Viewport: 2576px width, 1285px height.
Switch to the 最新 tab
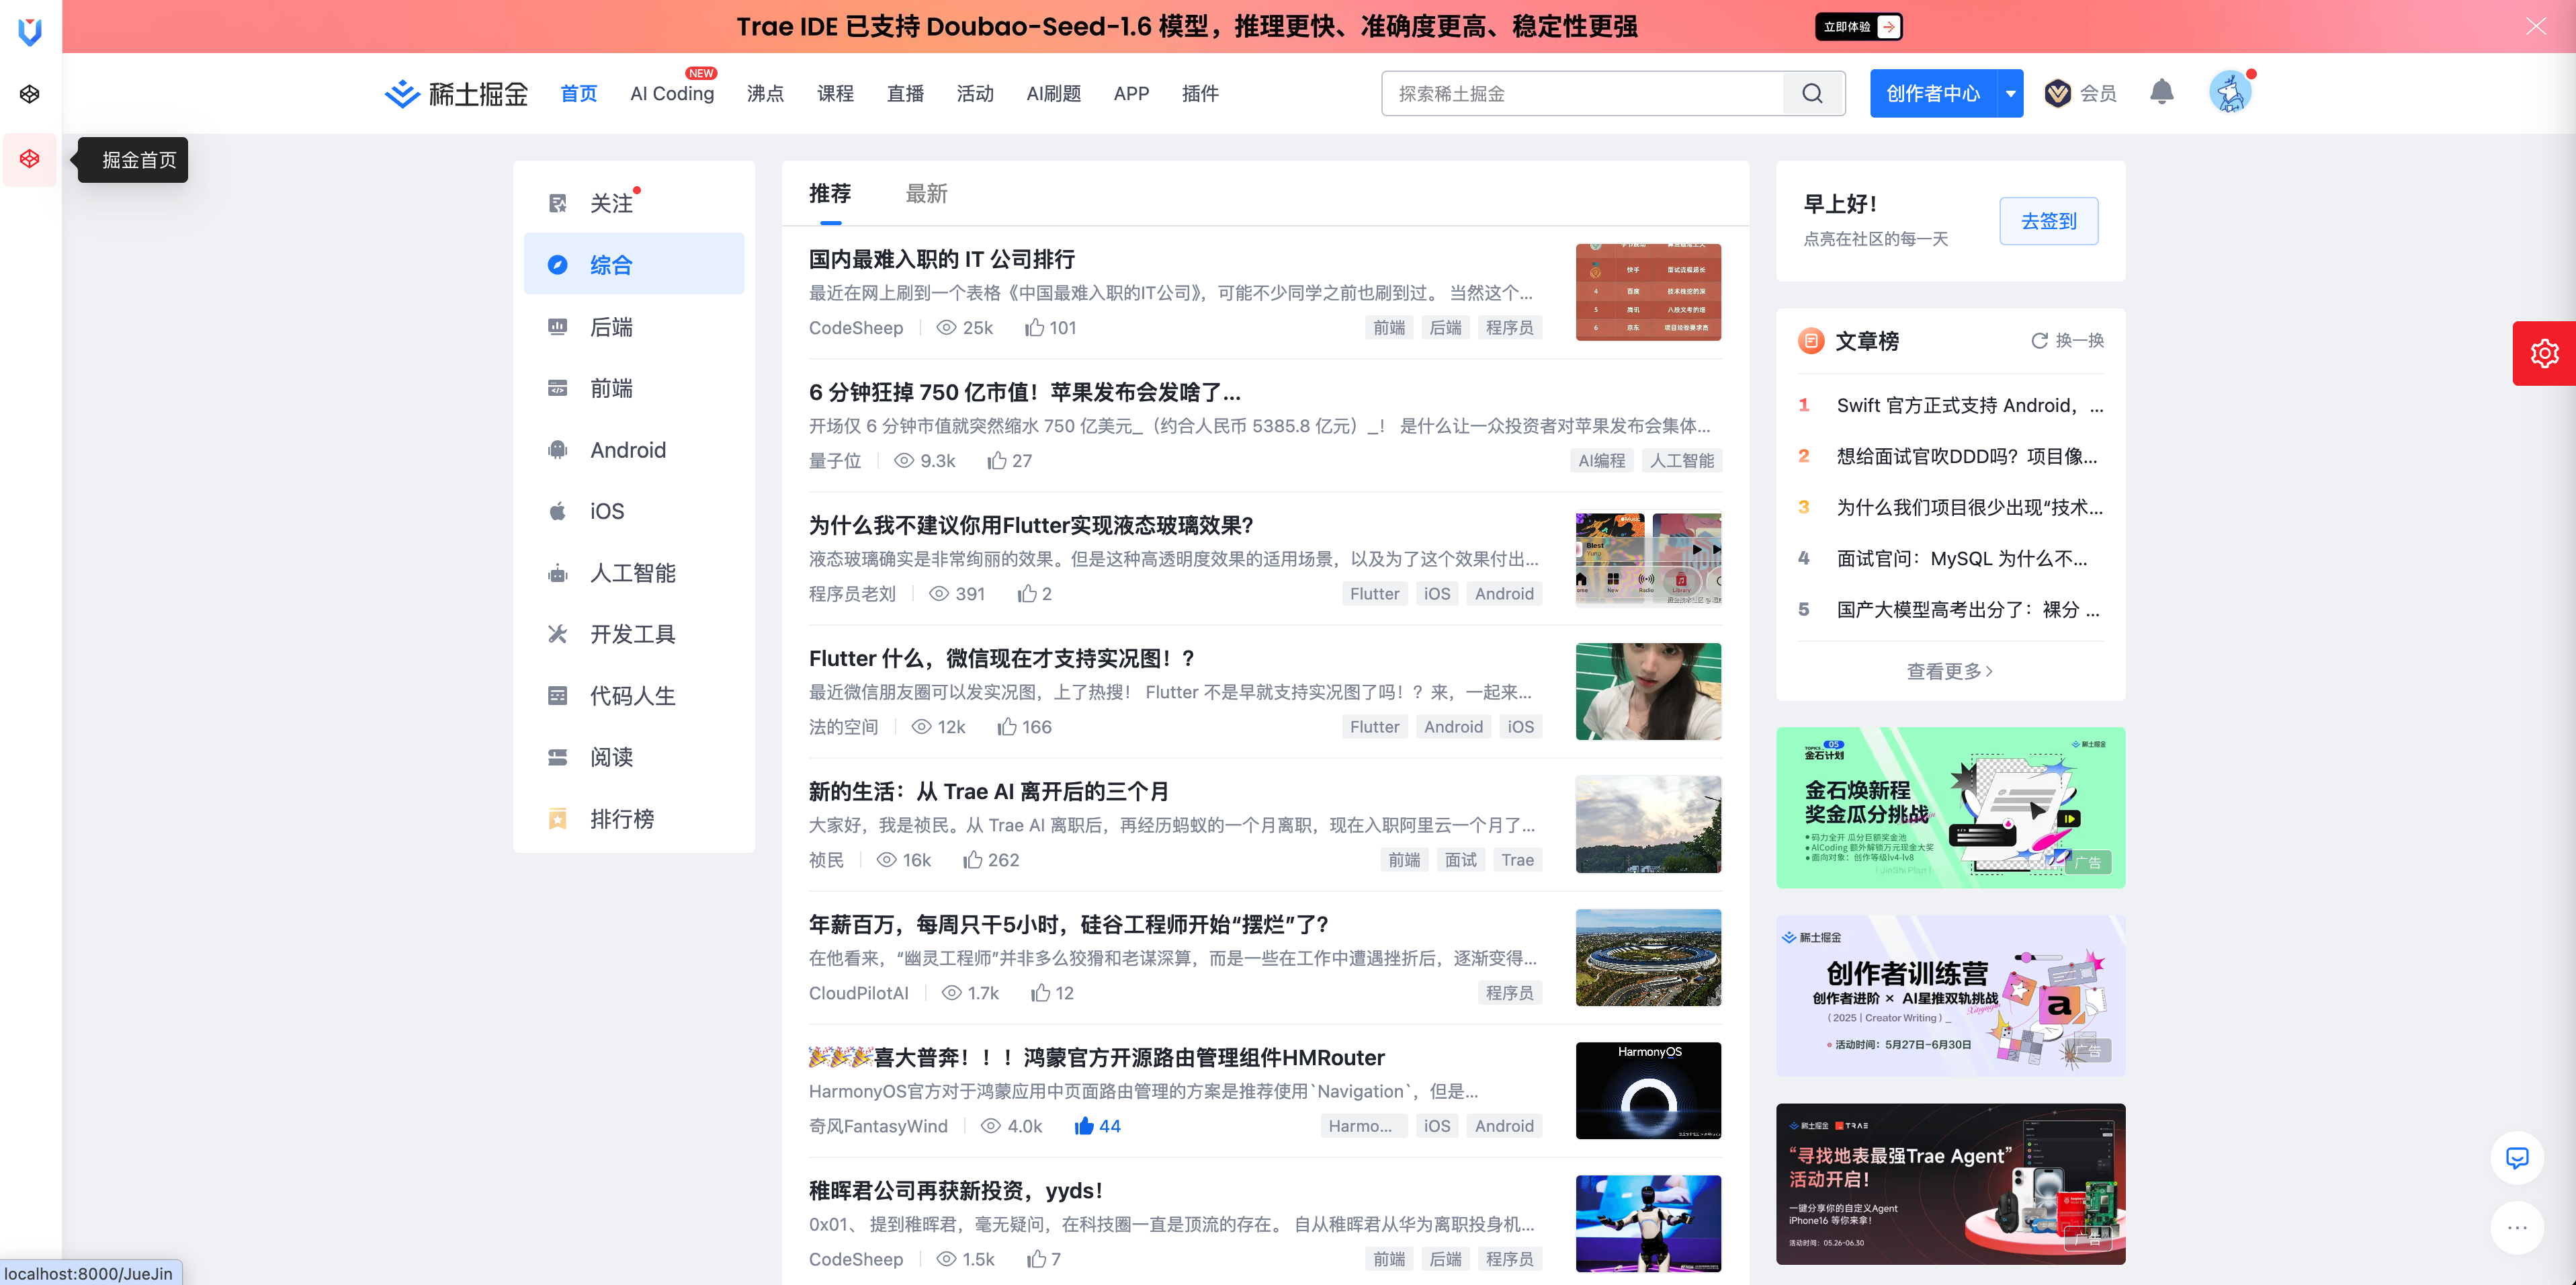(926, 194)
